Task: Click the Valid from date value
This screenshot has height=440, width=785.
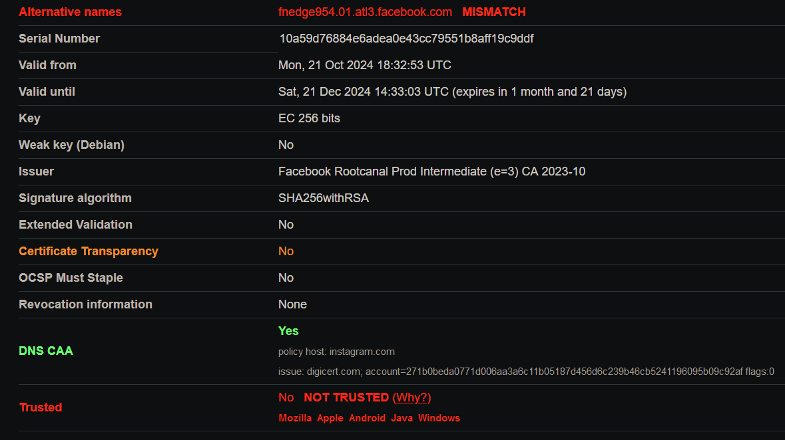Action: 364,65
